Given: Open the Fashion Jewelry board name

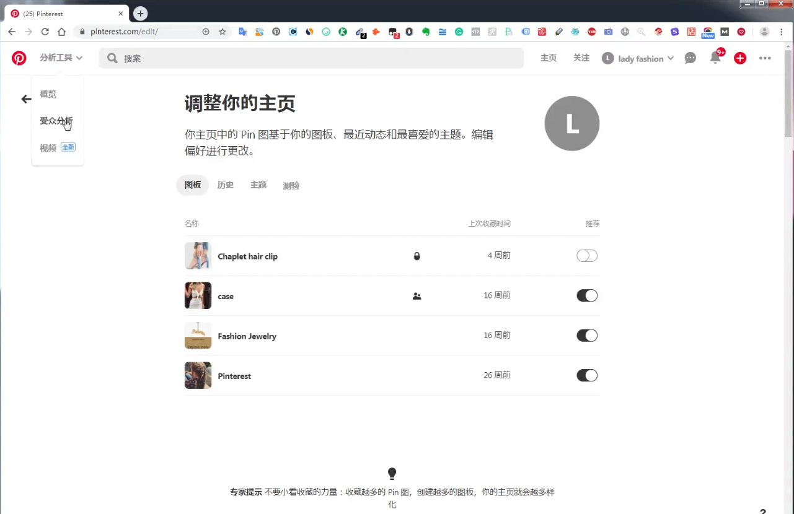Looking at the screenshot, I should pyautogui.click(x=247, y=336).
